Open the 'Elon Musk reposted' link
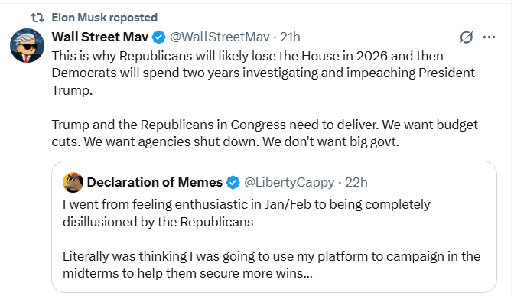 [105, 18]
